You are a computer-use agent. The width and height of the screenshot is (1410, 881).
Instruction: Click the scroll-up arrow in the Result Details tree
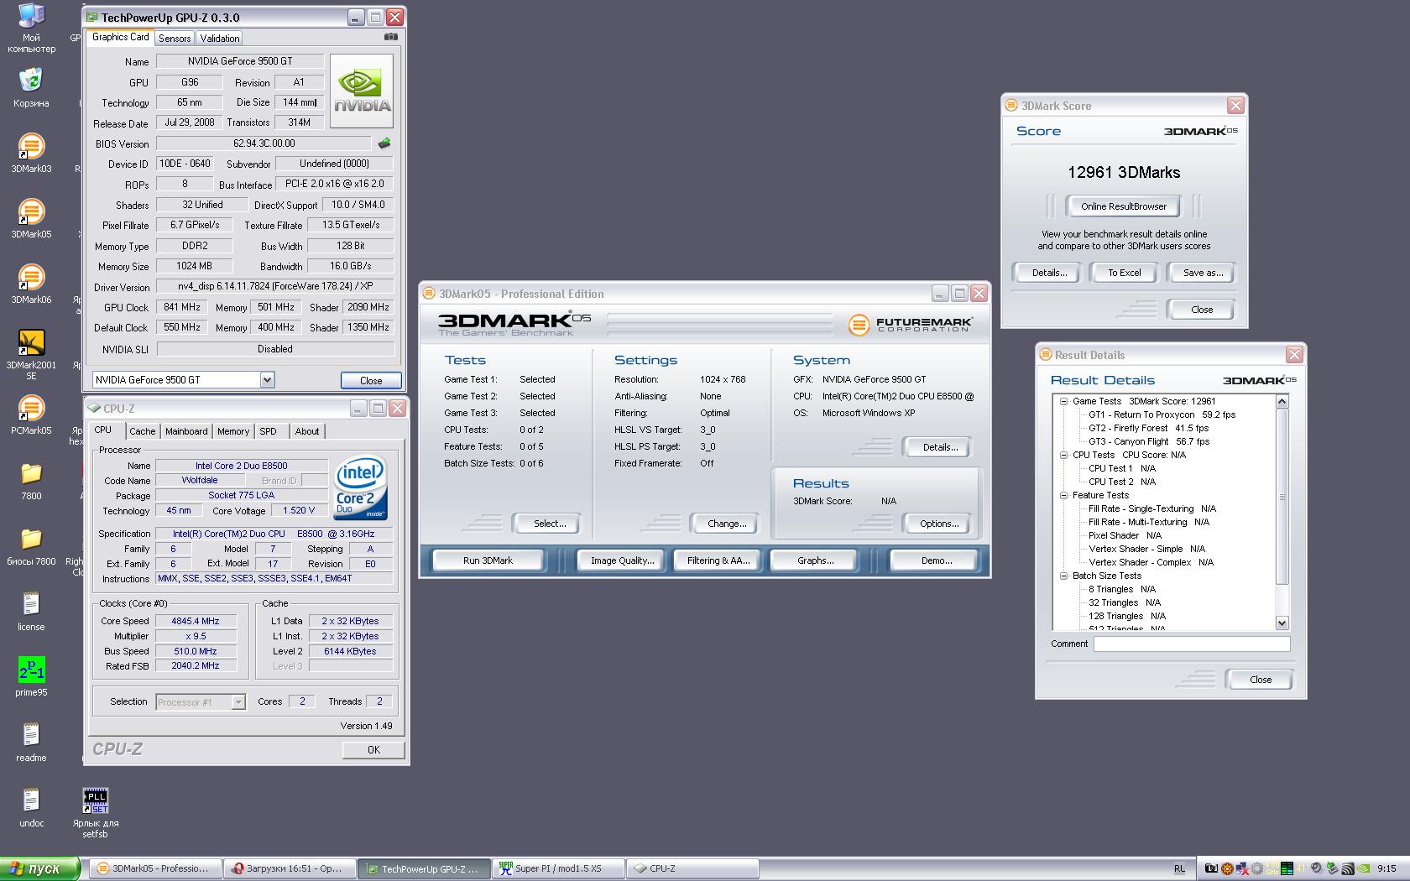(x=1282, y=402)
